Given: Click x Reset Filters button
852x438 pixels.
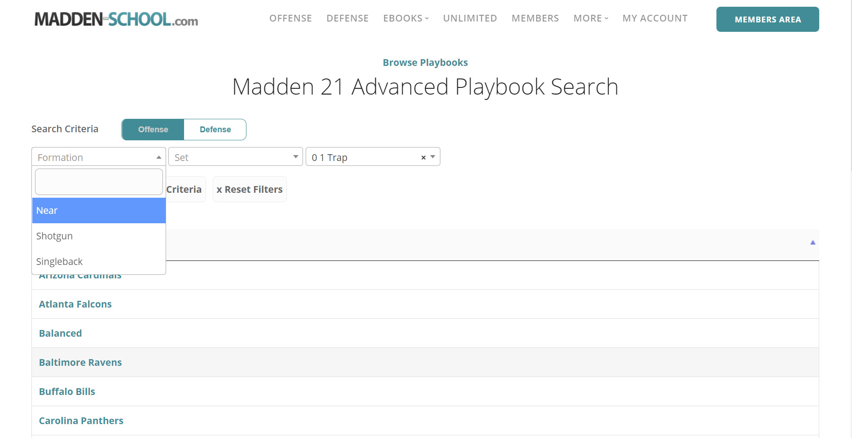Looking at the screenshot, I should pyautogui.click(x=250, y=189).
